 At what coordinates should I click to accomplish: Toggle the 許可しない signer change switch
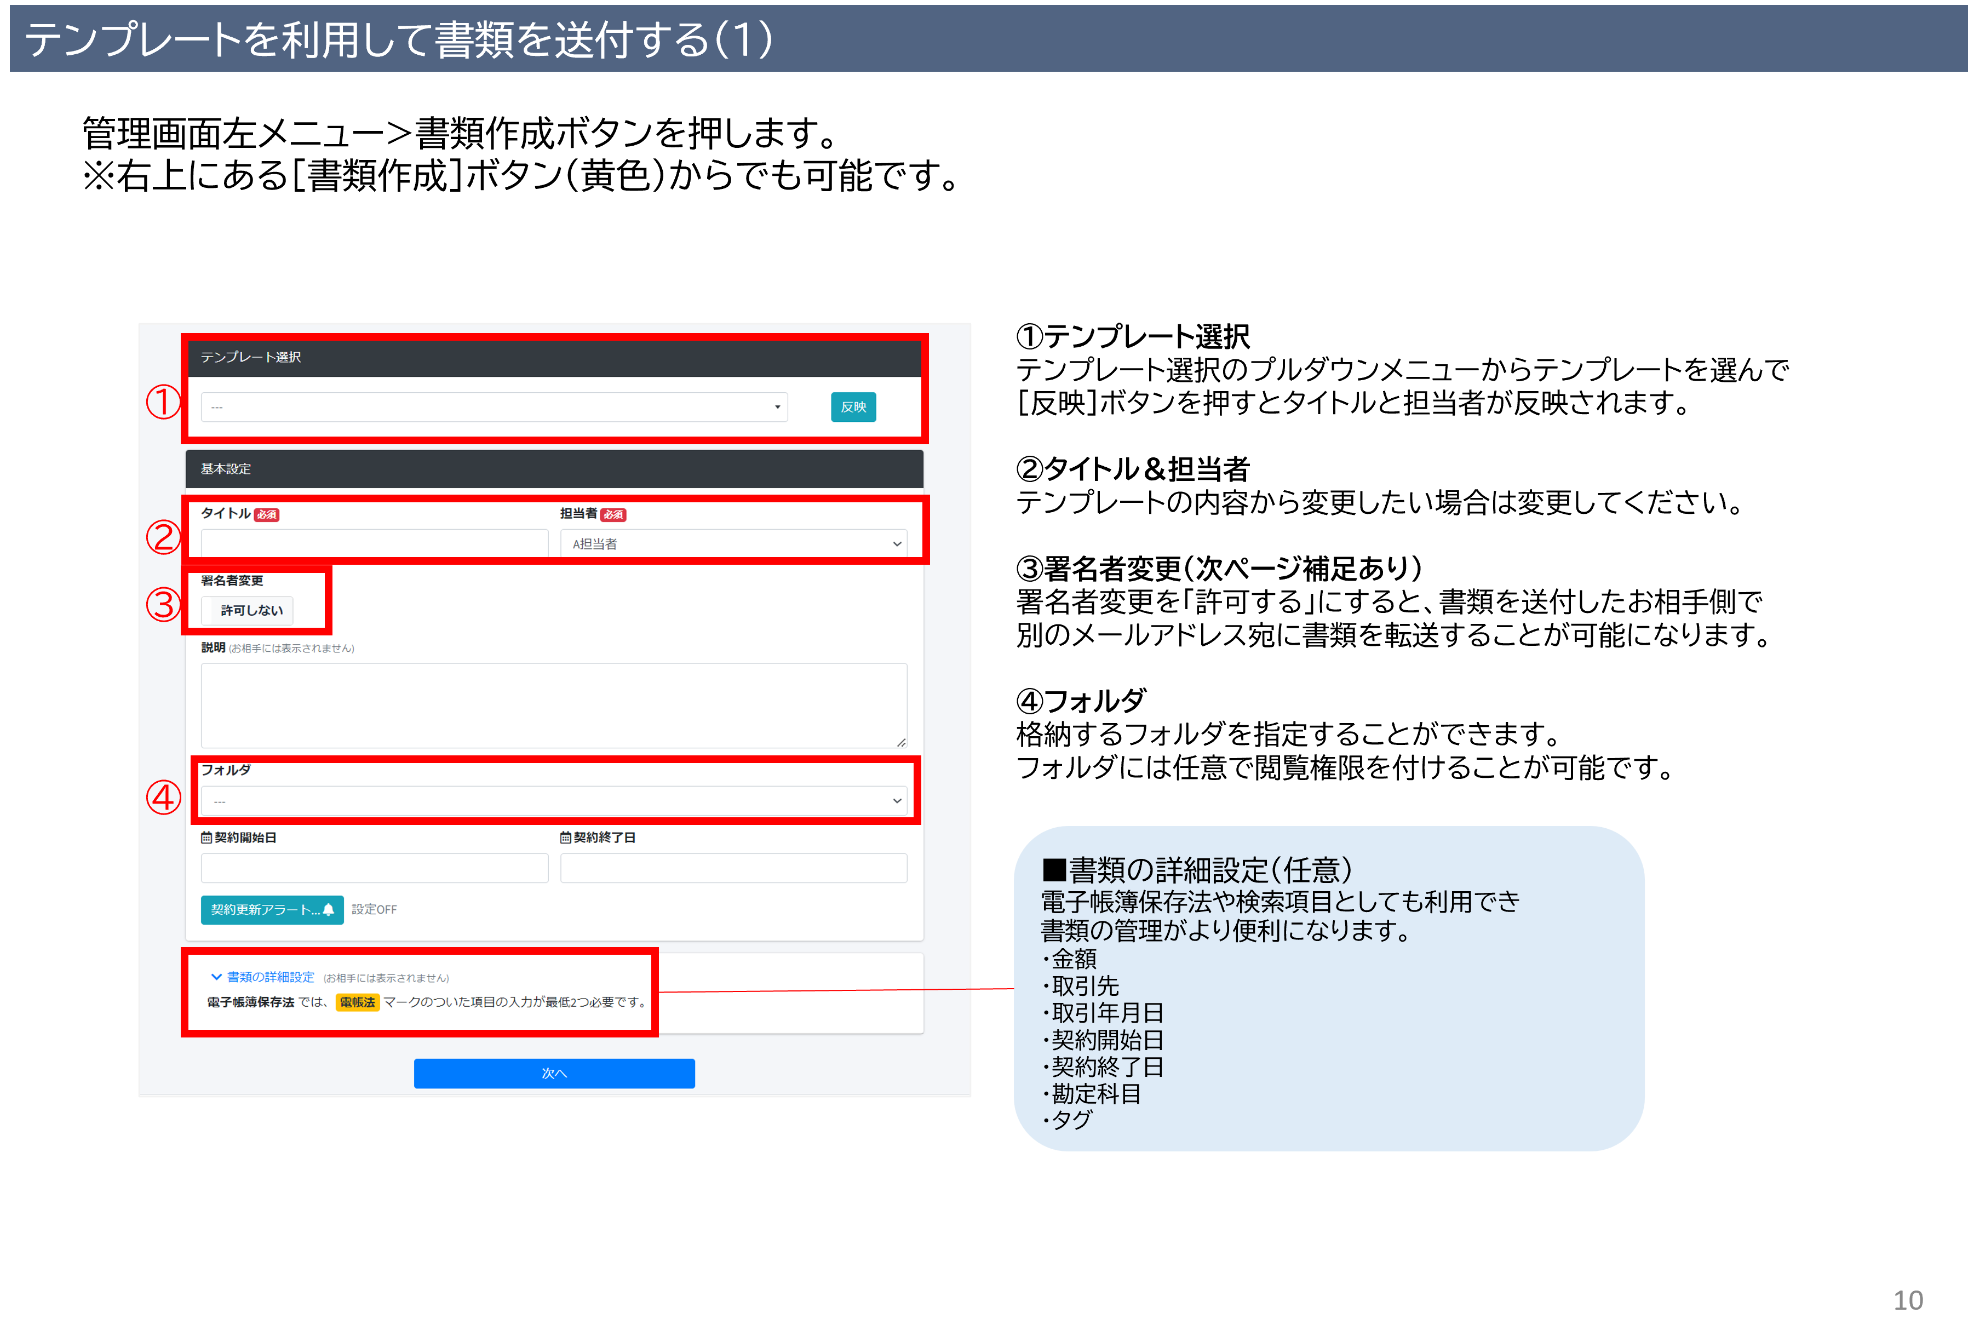tap(247, 610)
